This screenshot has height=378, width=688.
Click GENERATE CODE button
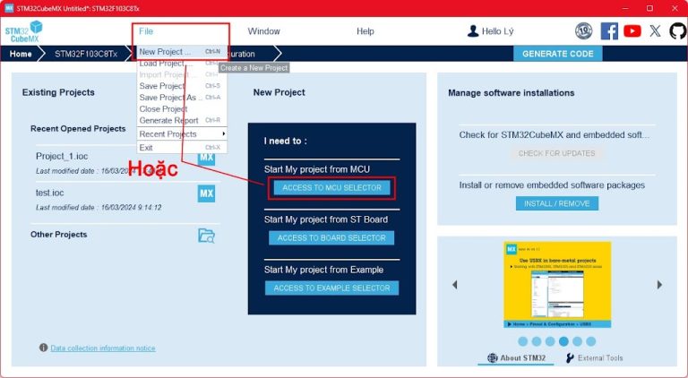click(558, 54)
